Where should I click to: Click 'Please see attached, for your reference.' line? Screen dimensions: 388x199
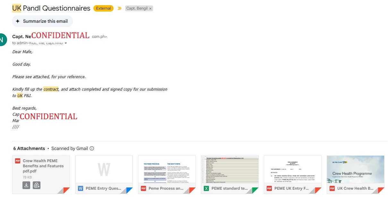click(x=49, y=77)
